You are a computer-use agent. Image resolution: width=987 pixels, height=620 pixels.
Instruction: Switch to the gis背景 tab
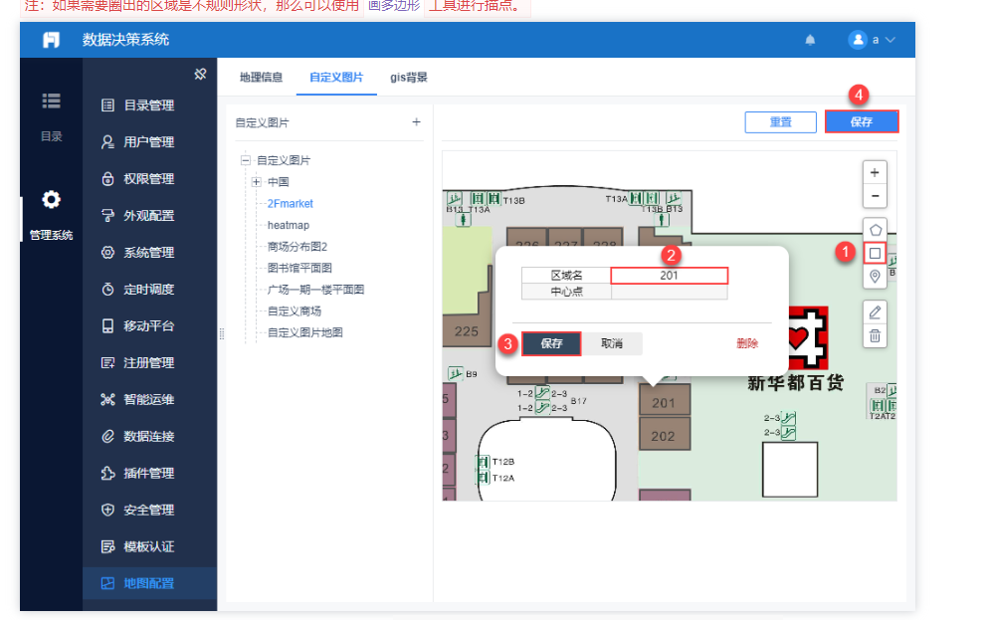pyautogui.click(x=409, y=78)
